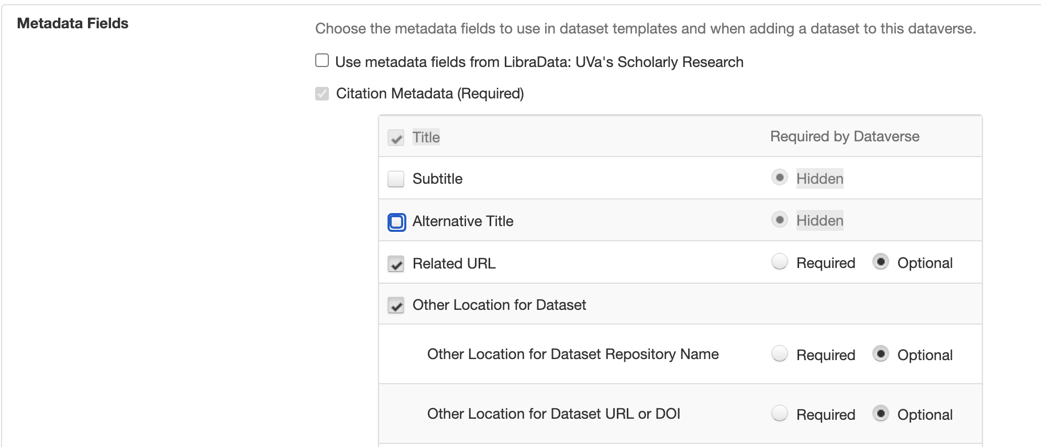Click the Citation Metadata (Required) checkbox

click(x=322, y=94)
